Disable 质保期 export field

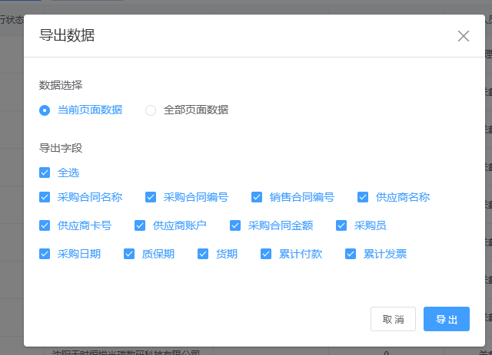(130, 254)
